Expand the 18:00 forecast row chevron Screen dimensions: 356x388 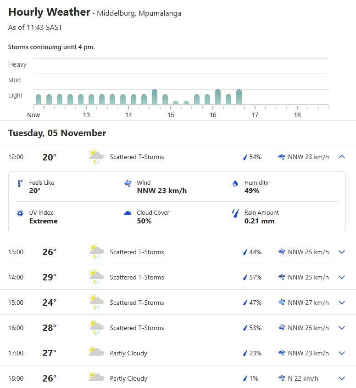click(342, 378)
